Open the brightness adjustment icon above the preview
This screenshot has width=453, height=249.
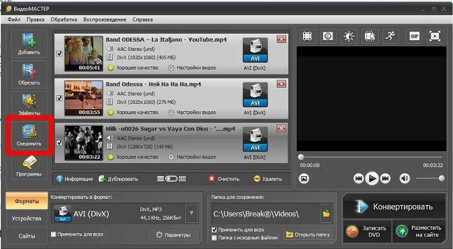click(x=349, y=36)
